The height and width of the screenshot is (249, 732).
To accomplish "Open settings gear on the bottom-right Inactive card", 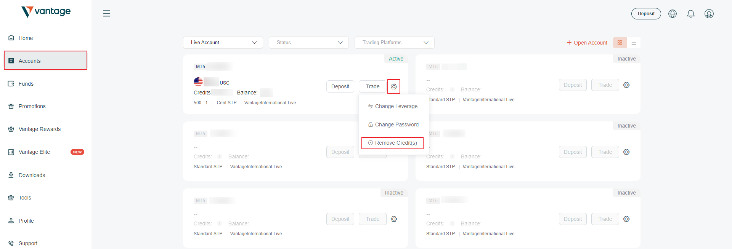I will coord(626,219).
